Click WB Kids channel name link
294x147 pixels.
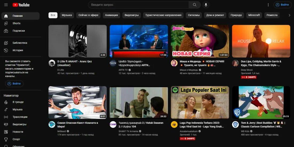click(x=245, y=131)
